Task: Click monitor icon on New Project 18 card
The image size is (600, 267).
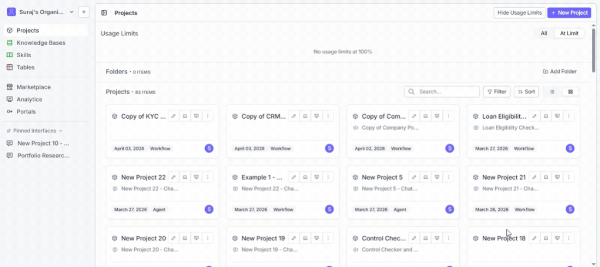Action: pyautogui.click(x=557, y=238)
